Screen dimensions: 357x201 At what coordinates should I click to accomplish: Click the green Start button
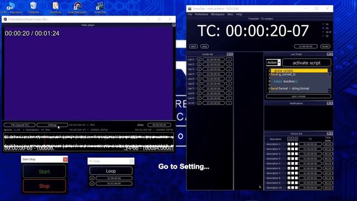[44, 171]
